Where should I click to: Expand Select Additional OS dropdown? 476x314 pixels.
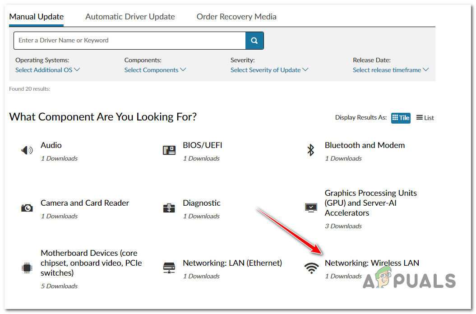[47, 70]
